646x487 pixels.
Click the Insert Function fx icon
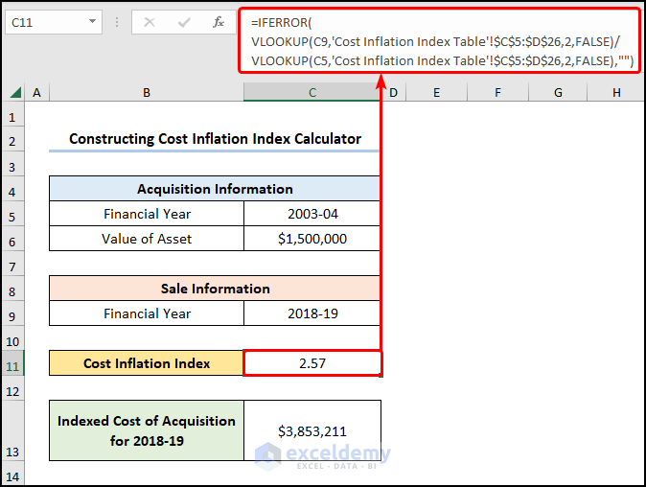[219, 21]
